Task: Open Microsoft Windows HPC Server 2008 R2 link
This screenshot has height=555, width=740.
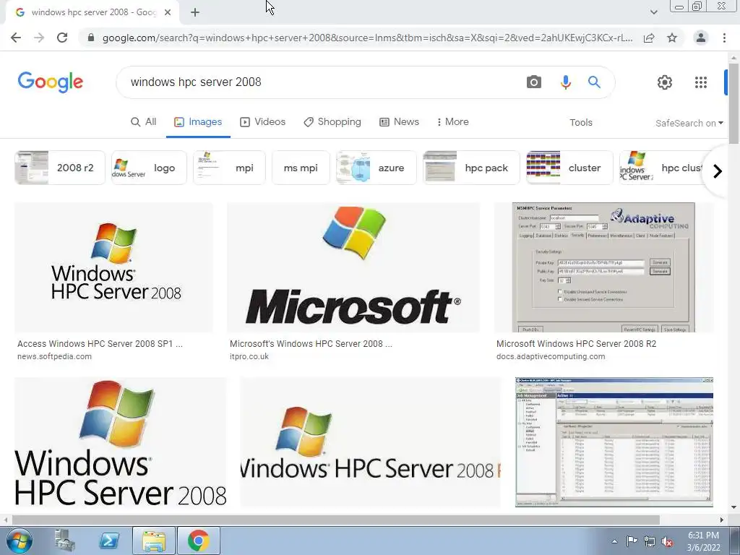Action: pyautogui.click(x=576, y=343)
